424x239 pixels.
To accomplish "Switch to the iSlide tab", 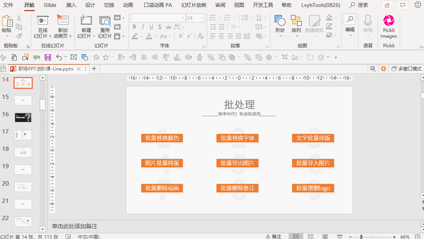I will [x=50, y=5].
